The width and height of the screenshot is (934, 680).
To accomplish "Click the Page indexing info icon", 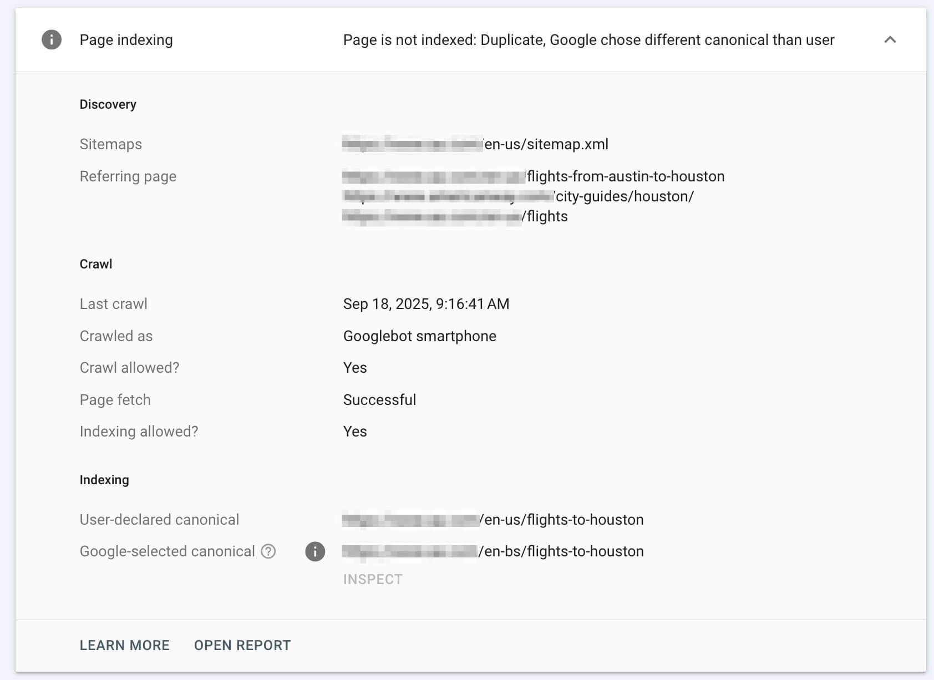I will (x=52, y=40).
